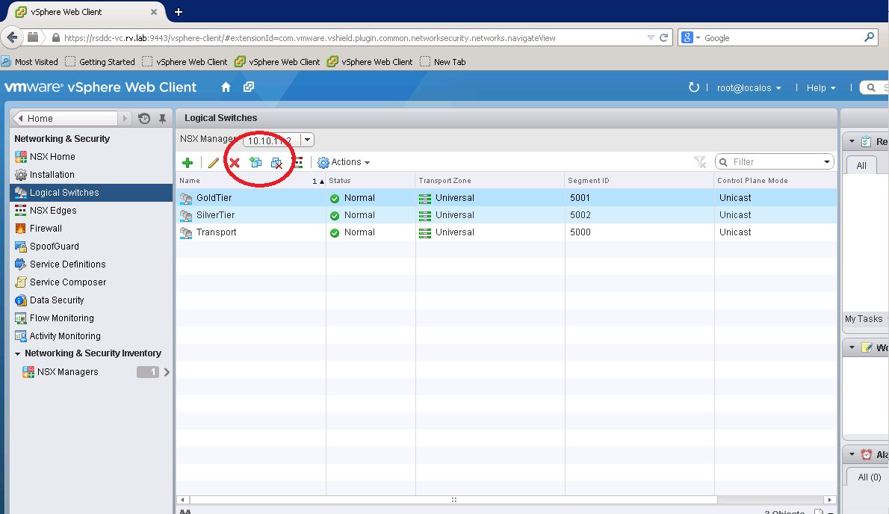Viewport: 889px width, 514px height.
Task: Open the navigation history clock icon
Action: coord(144,118)
